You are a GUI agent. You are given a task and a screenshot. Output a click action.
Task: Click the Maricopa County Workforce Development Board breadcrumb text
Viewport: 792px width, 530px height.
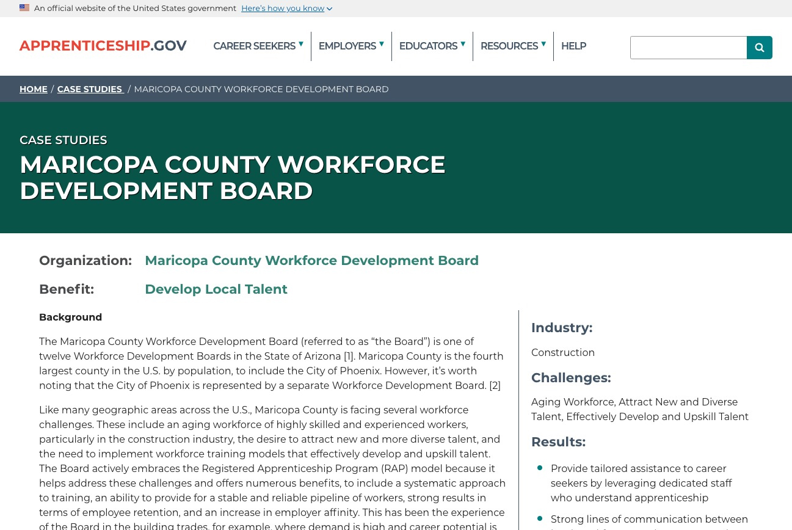click(261, 89)
